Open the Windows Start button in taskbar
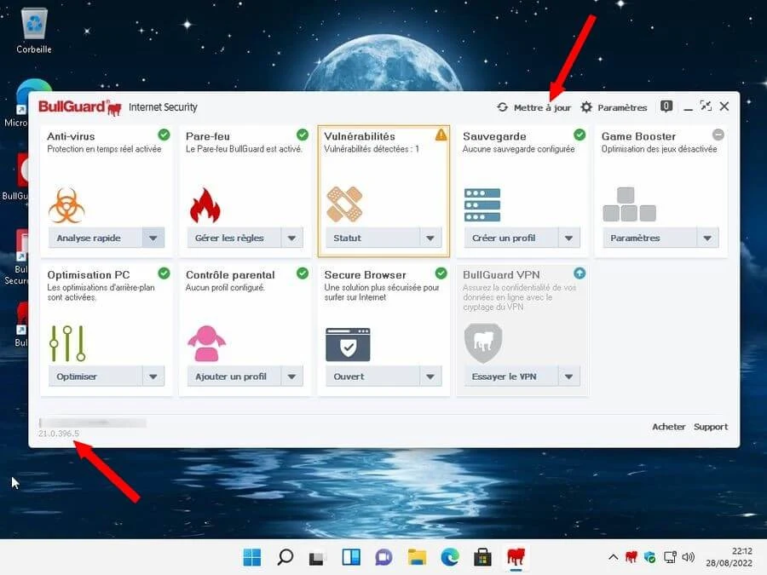This screenshot has height=575, width=767. point(252,557)
